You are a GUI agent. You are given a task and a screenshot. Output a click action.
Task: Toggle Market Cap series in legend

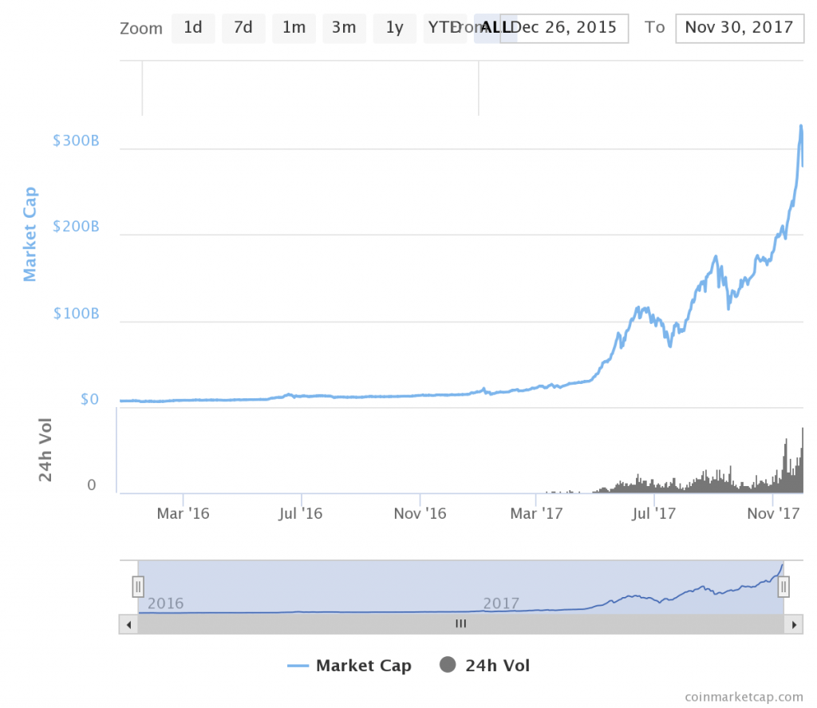click(x=363, y=666)
